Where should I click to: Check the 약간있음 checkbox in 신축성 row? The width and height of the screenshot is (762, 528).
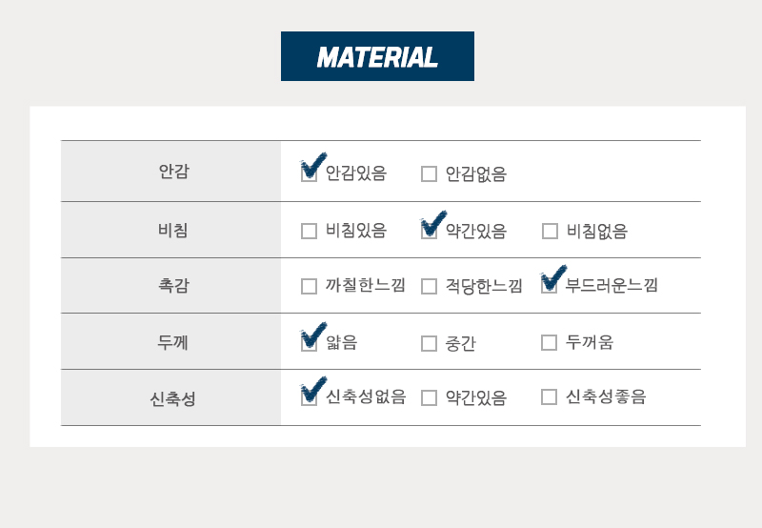point(429,397)
